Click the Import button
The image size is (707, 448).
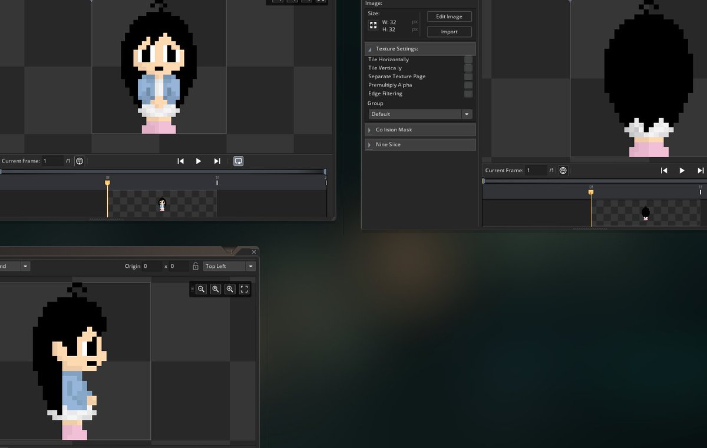(450, 32)
